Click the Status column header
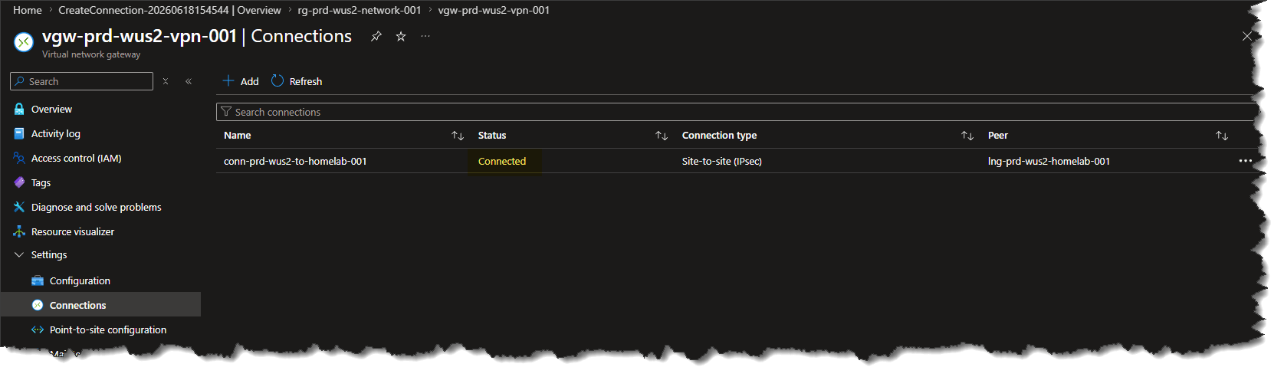This screenshot has height=377, width=1284. tap(492, 136)
